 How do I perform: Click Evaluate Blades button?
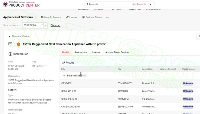coord(92,17)
